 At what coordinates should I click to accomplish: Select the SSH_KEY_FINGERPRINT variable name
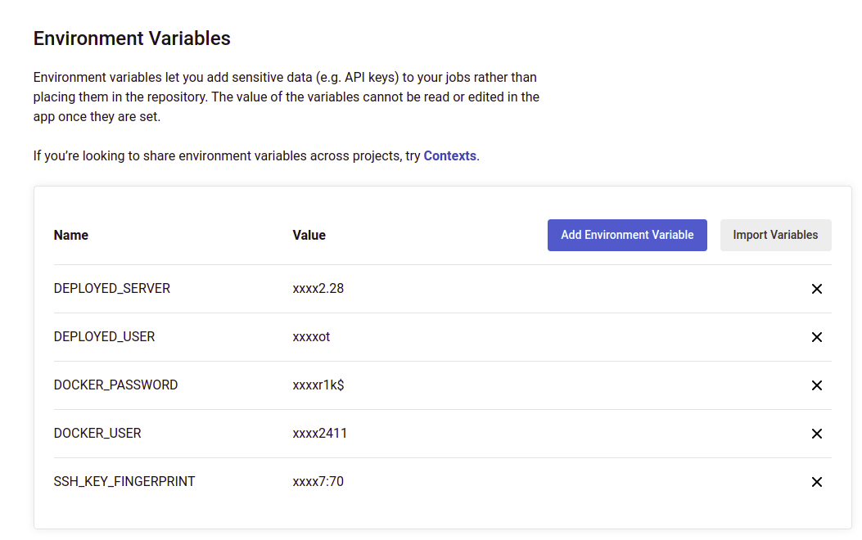(124, 481)
